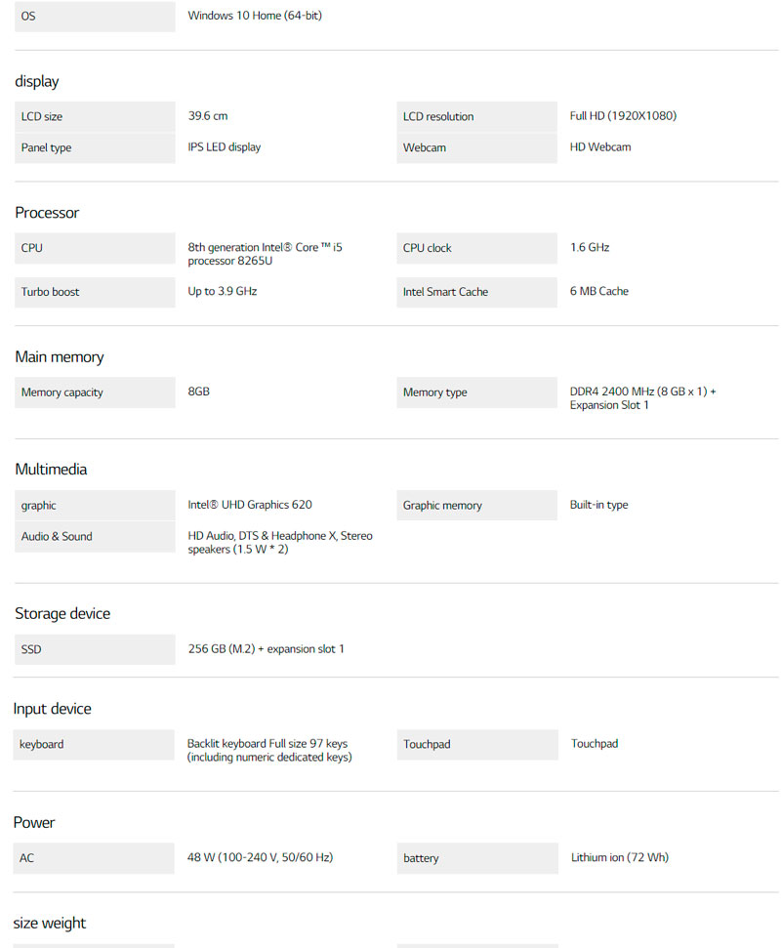Image resolution: width=781 pixels, height=948 pixels.
Task: Click the Memory type label cell
Action: coord(476,393)
